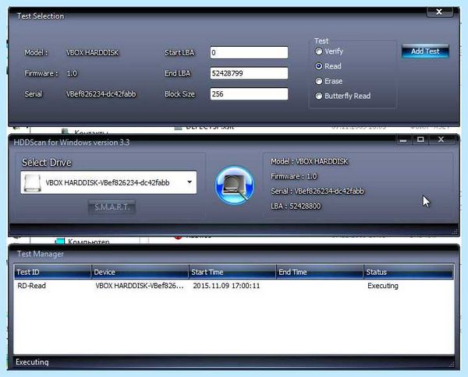Select the Butterfly Read radio button
The width and height of the screenshot is (468, 377).
pos(319,96)
